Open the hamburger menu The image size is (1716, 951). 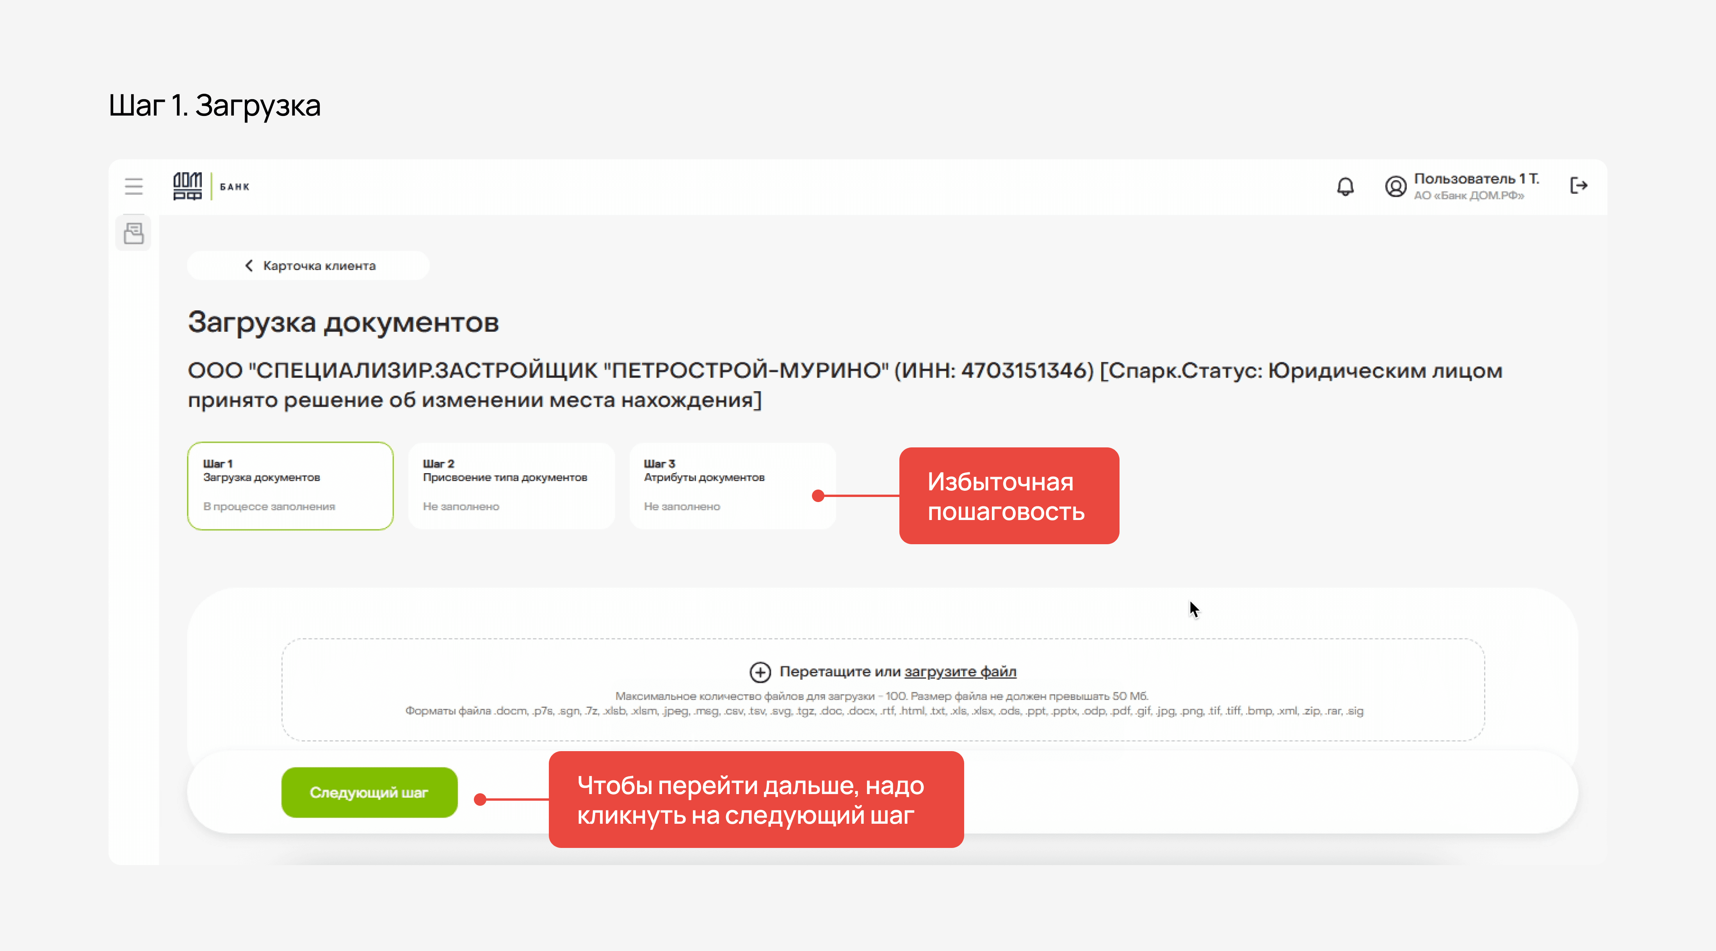134,186
